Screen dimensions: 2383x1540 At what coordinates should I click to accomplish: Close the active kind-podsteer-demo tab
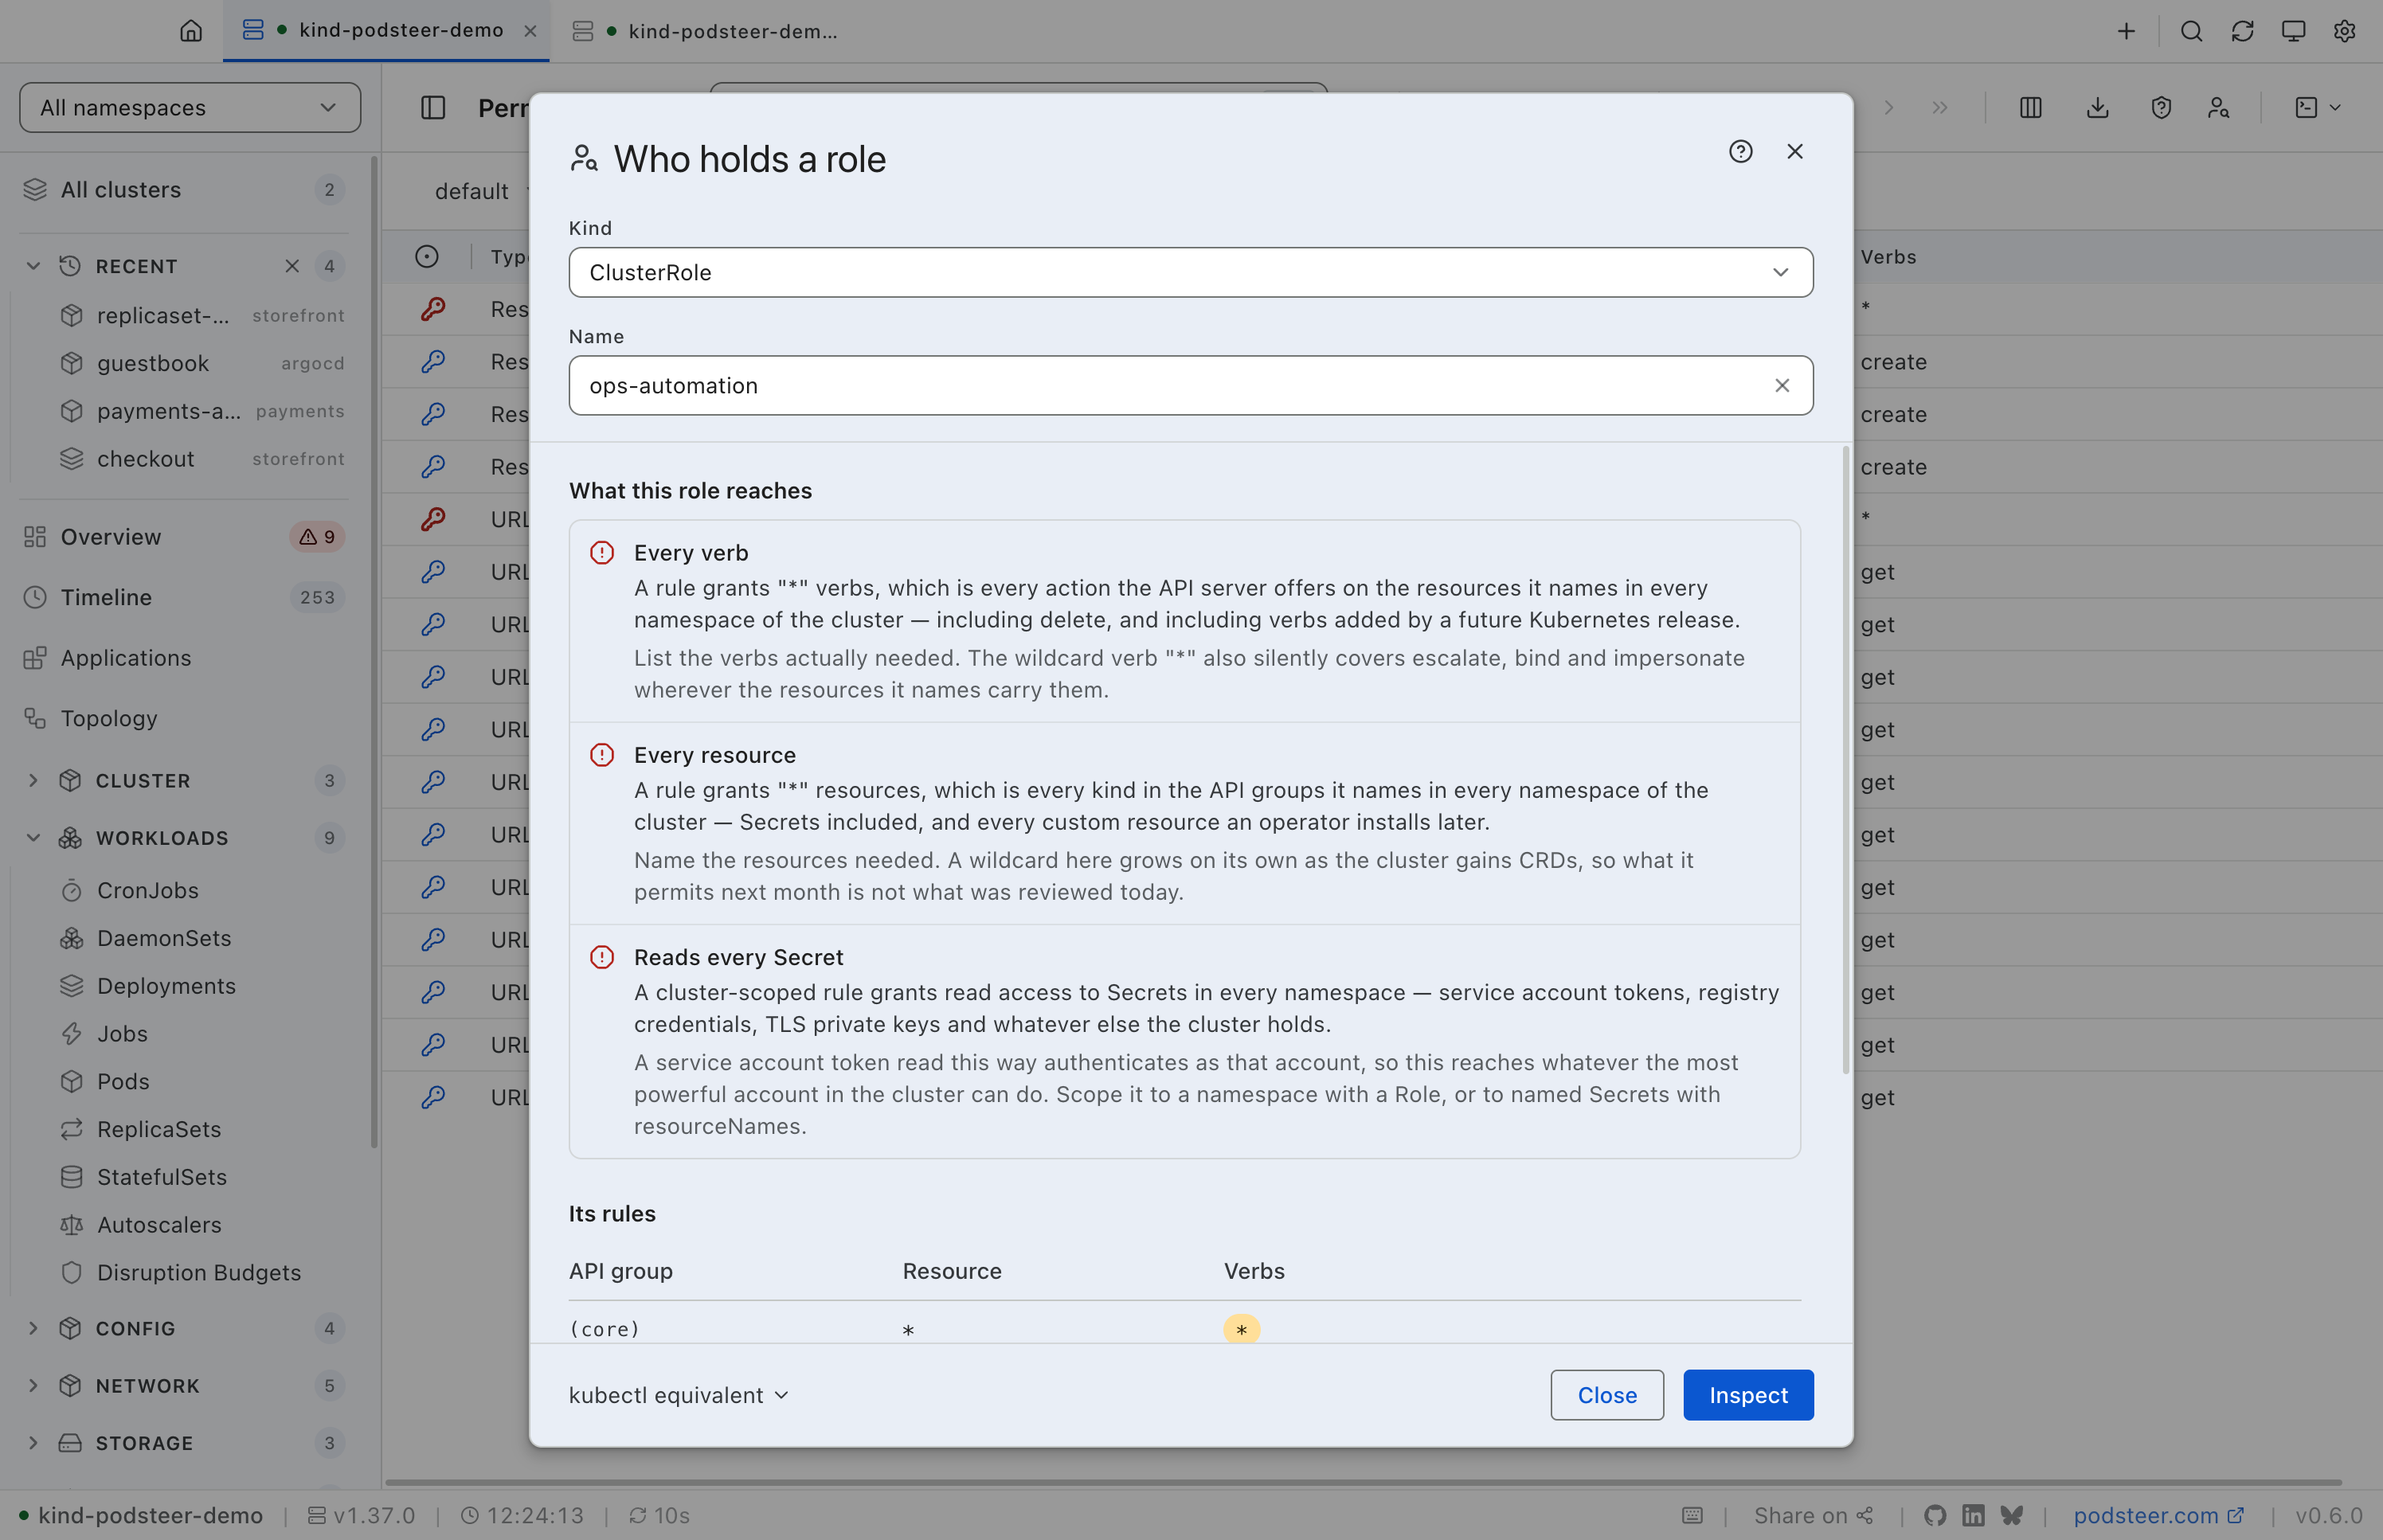[530, 31]
